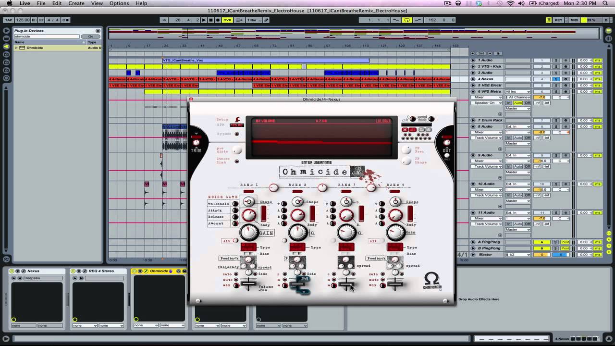Toggle the Follow playback arrow icon
615x346 pixels.
point(164,20)
